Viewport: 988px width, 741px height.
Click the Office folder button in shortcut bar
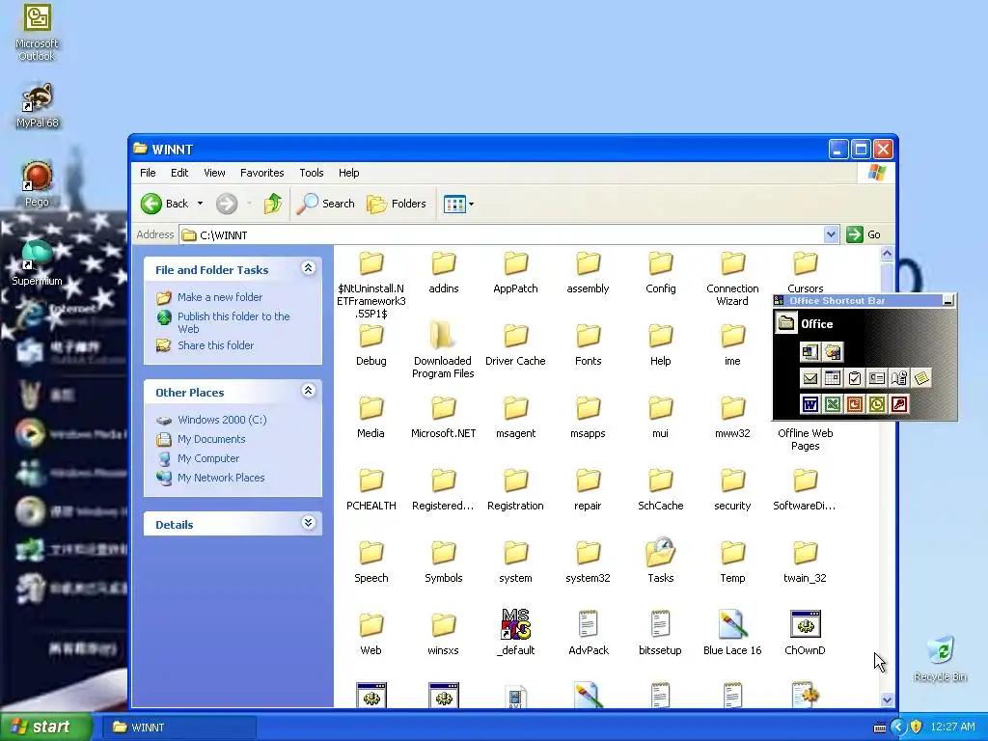785,324
